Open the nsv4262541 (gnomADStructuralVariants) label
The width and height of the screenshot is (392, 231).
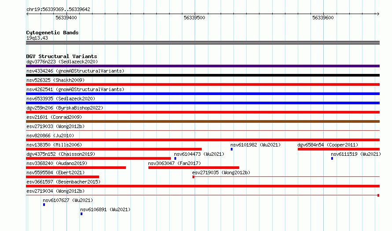pyautogui.click(x=75, y=89)
